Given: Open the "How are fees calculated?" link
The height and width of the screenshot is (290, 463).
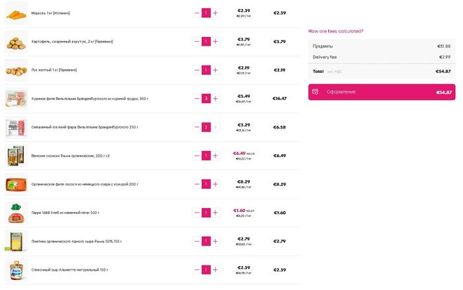Looking at the screenshot, I should pos(336,31).
